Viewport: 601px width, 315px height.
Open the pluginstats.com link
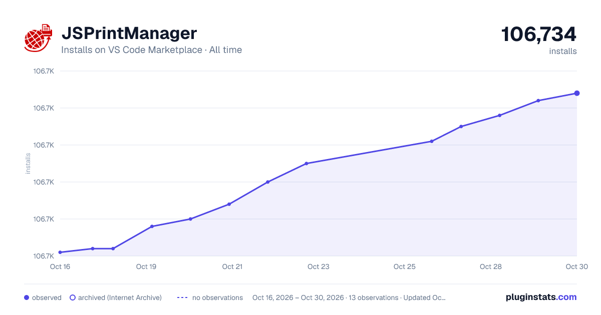(541, 297)
